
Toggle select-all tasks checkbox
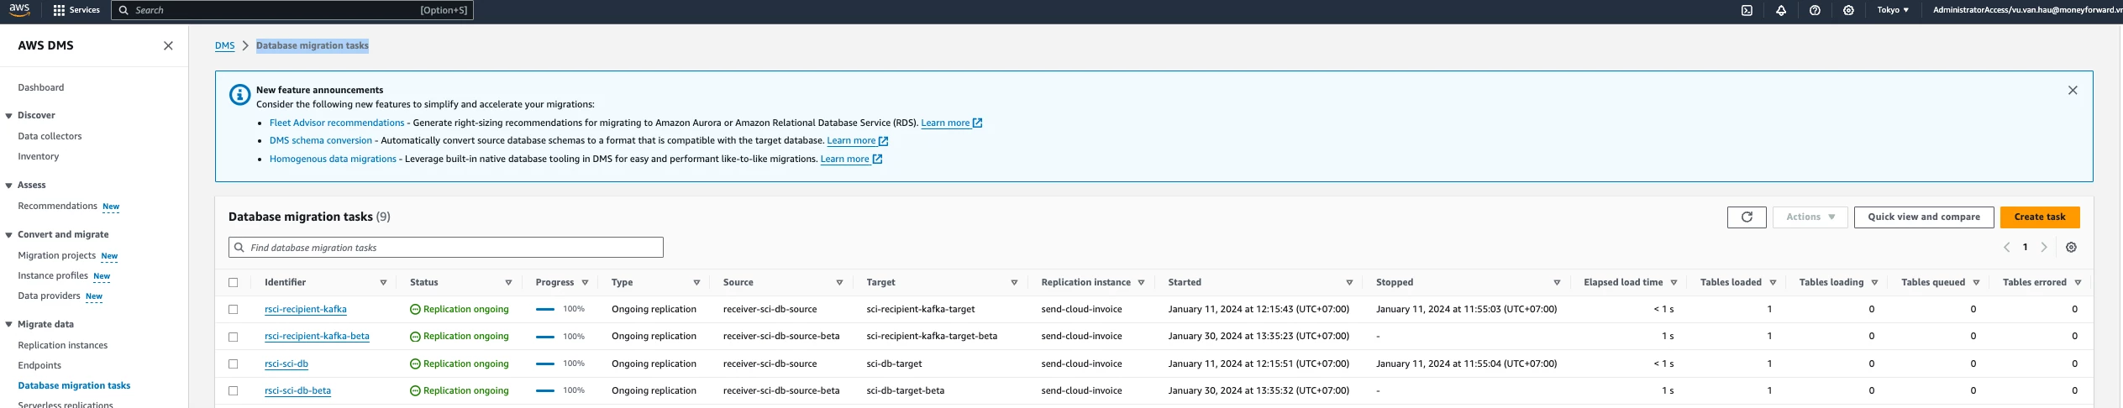234,283
